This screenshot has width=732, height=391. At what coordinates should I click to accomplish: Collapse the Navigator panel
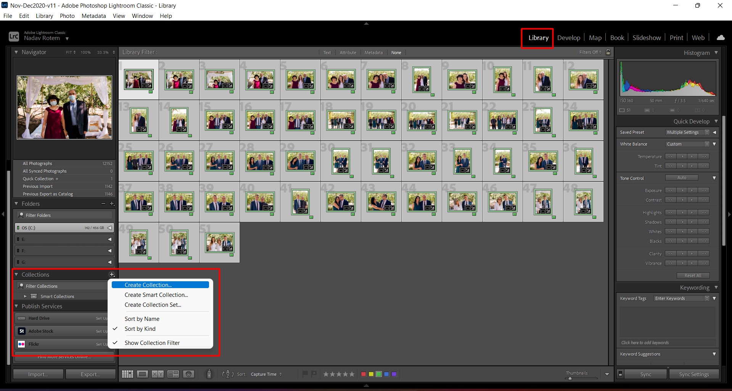(16, 52)
